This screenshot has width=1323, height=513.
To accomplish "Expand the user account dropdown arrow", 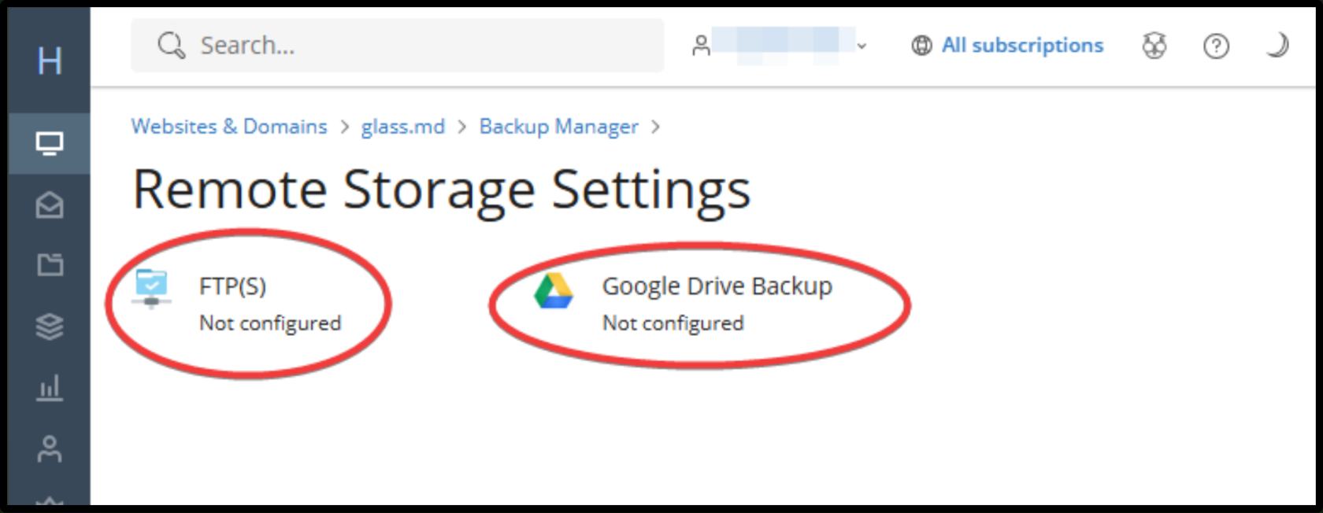I will (862, 46).
